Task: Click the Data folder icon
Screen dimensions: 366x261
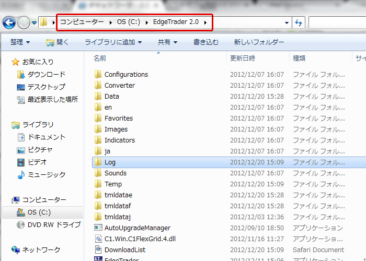Action: (98, 96)
